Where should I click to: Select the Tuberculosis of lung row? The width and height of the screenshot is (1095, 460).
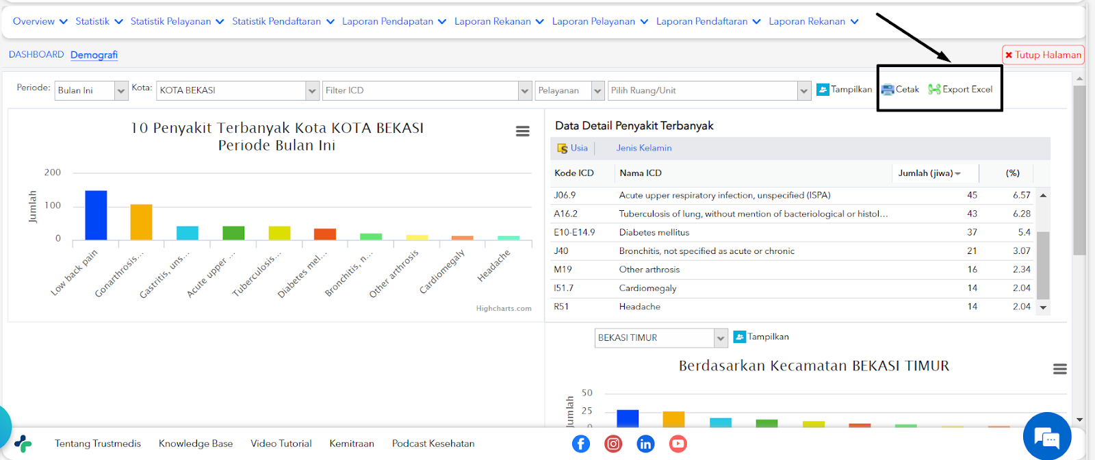point(792,214)
